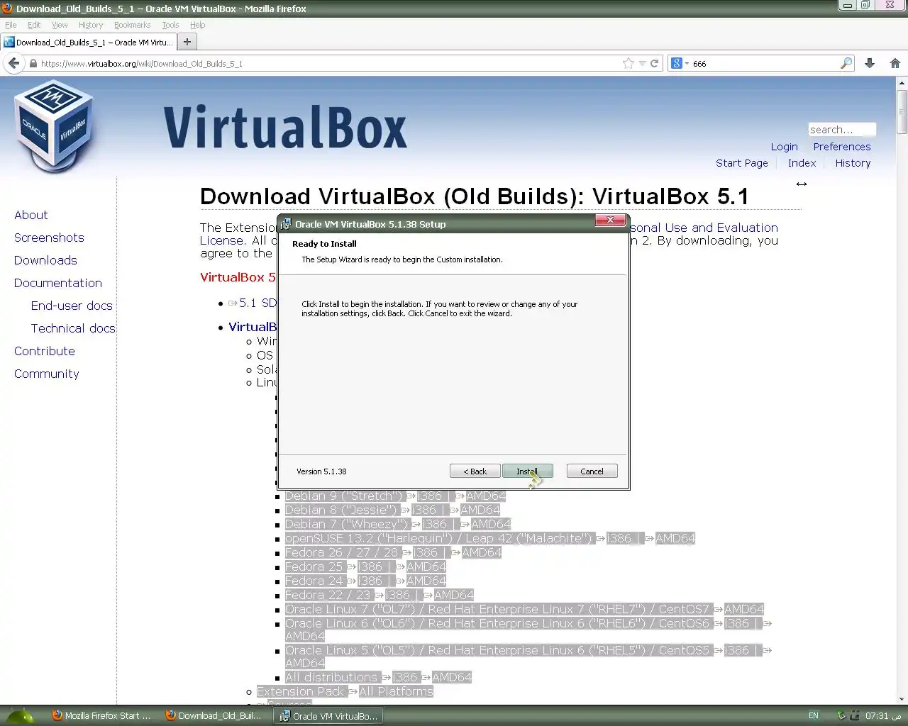Click the wiki search input field
The image size is (908, 726).
(842, 130)
